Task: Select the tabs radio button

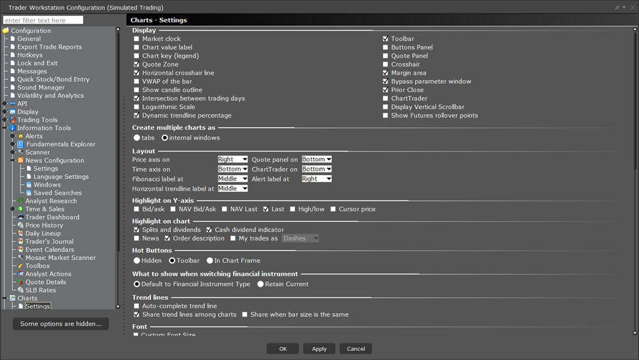Action: tap(137, 137)
